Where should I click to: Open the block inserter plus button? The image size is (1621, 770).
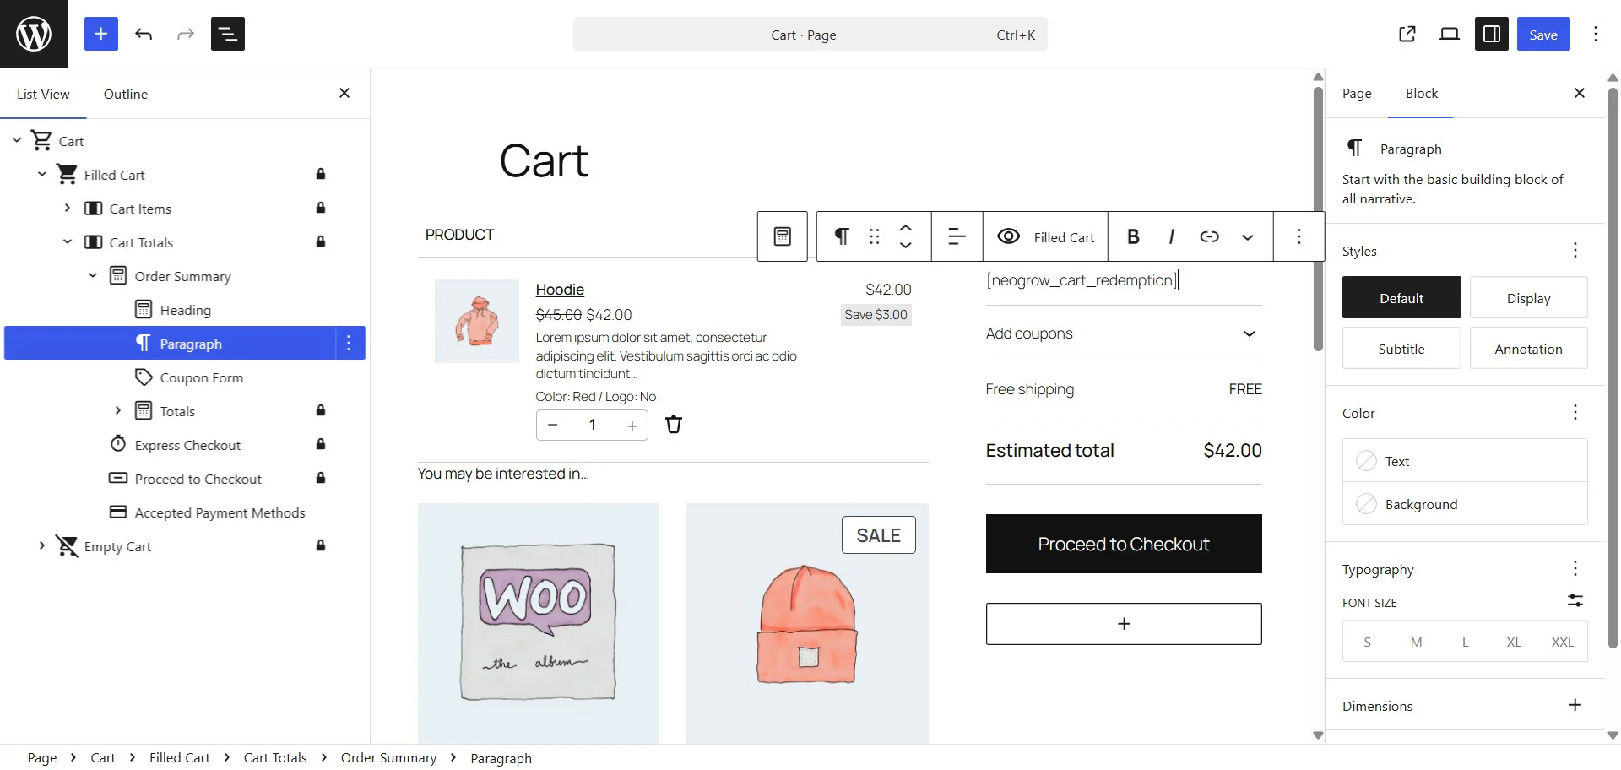point(101,34)
